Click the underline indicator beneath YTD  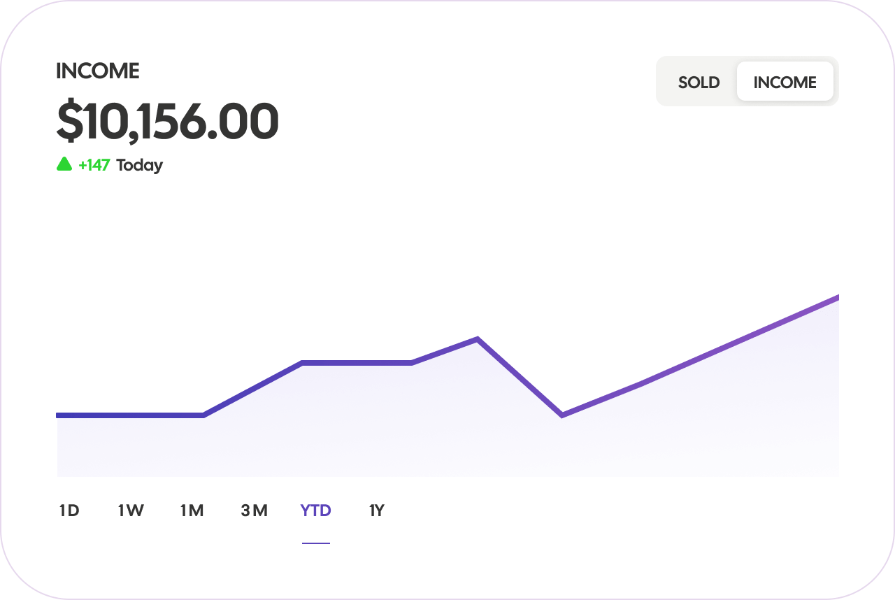(x=316, y=543)
